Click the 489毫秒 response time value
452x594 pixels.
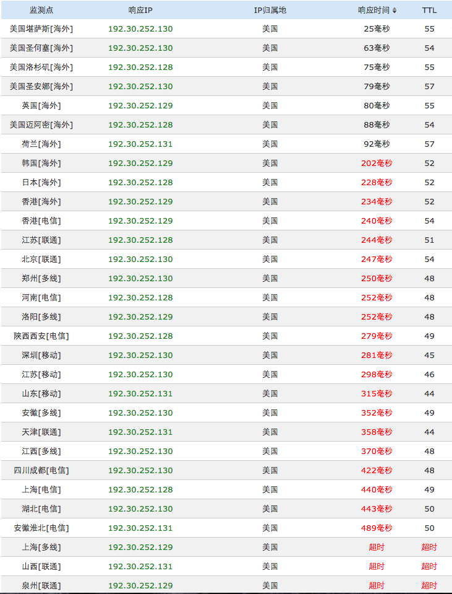pyautogui.click(x=377, y=528)
